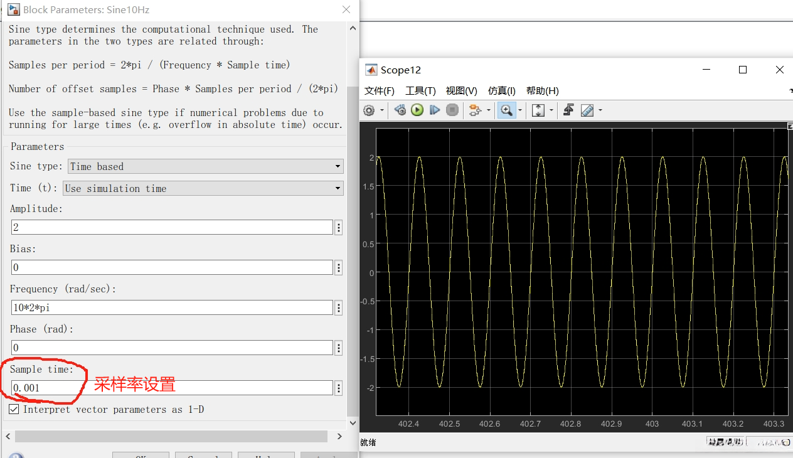The width and height of the screenshot is (793, 458).
Task: Open the Triggers icon in Scope toolbar
Action: point(568,110)
